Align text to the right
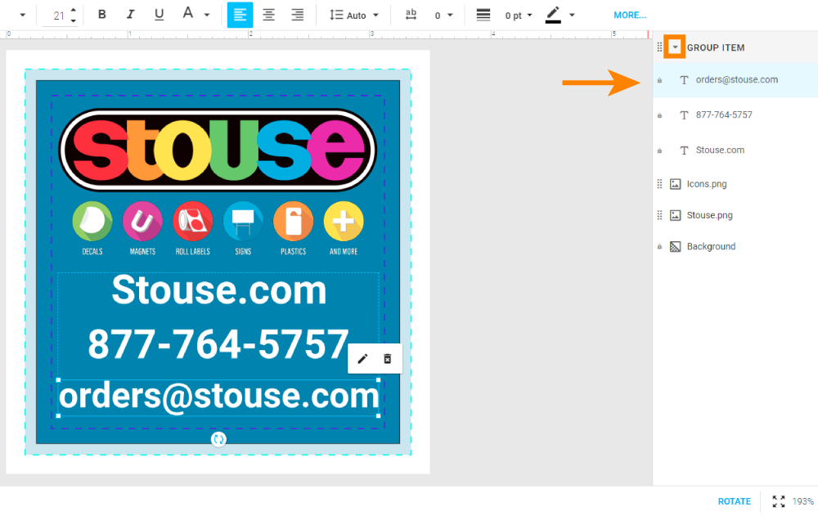818x516 pixels. [x=298, y=15]
